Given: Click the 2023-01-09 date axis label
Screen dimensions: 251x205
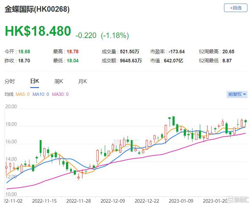Looking at the screenshot, I should (181, 201).
